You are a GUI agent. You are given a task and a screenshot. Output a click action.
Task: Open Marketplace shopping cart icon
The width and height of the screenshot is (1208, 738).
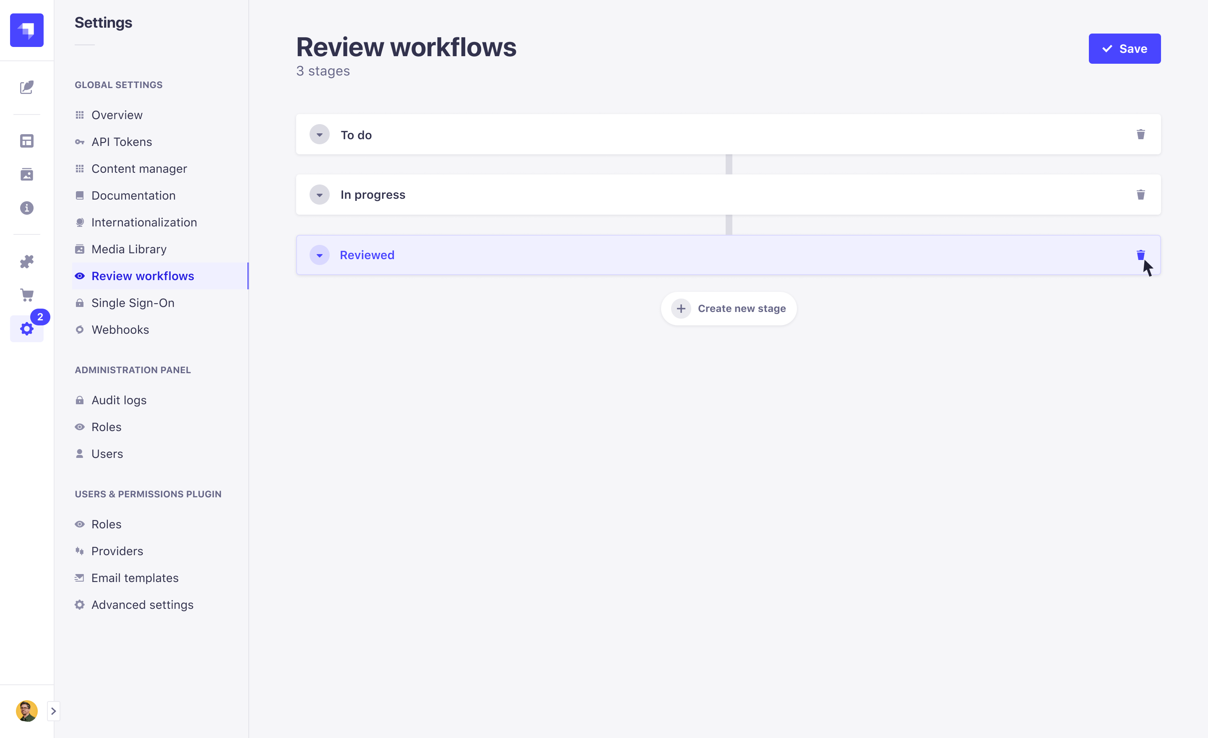(26, 295)
